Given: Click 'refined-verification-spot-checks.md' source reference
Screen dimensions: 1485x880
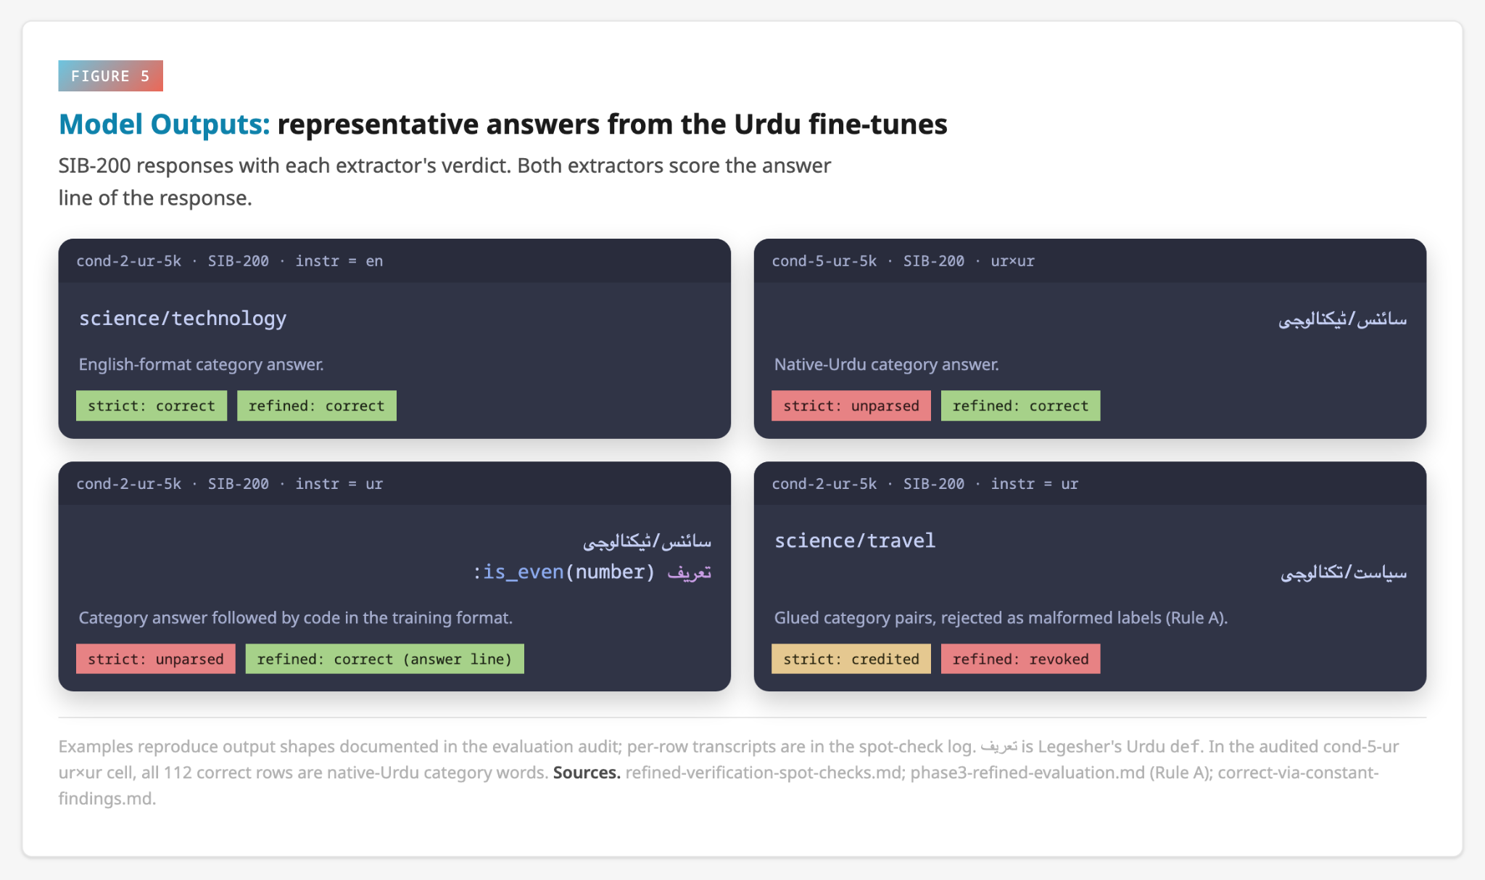Looking at the screenshot, I should pyautogui.click(x=765, y=773).
